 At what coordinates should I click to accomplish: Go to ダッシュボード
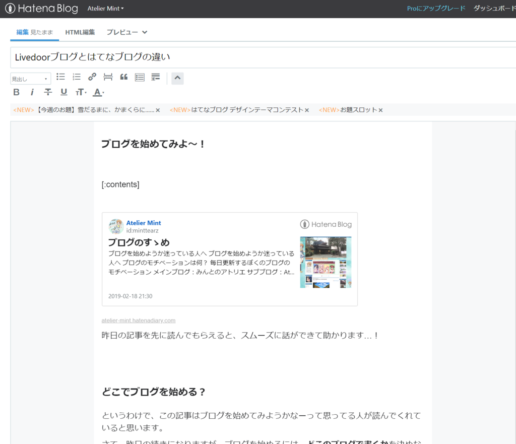(x=494, y=8)
